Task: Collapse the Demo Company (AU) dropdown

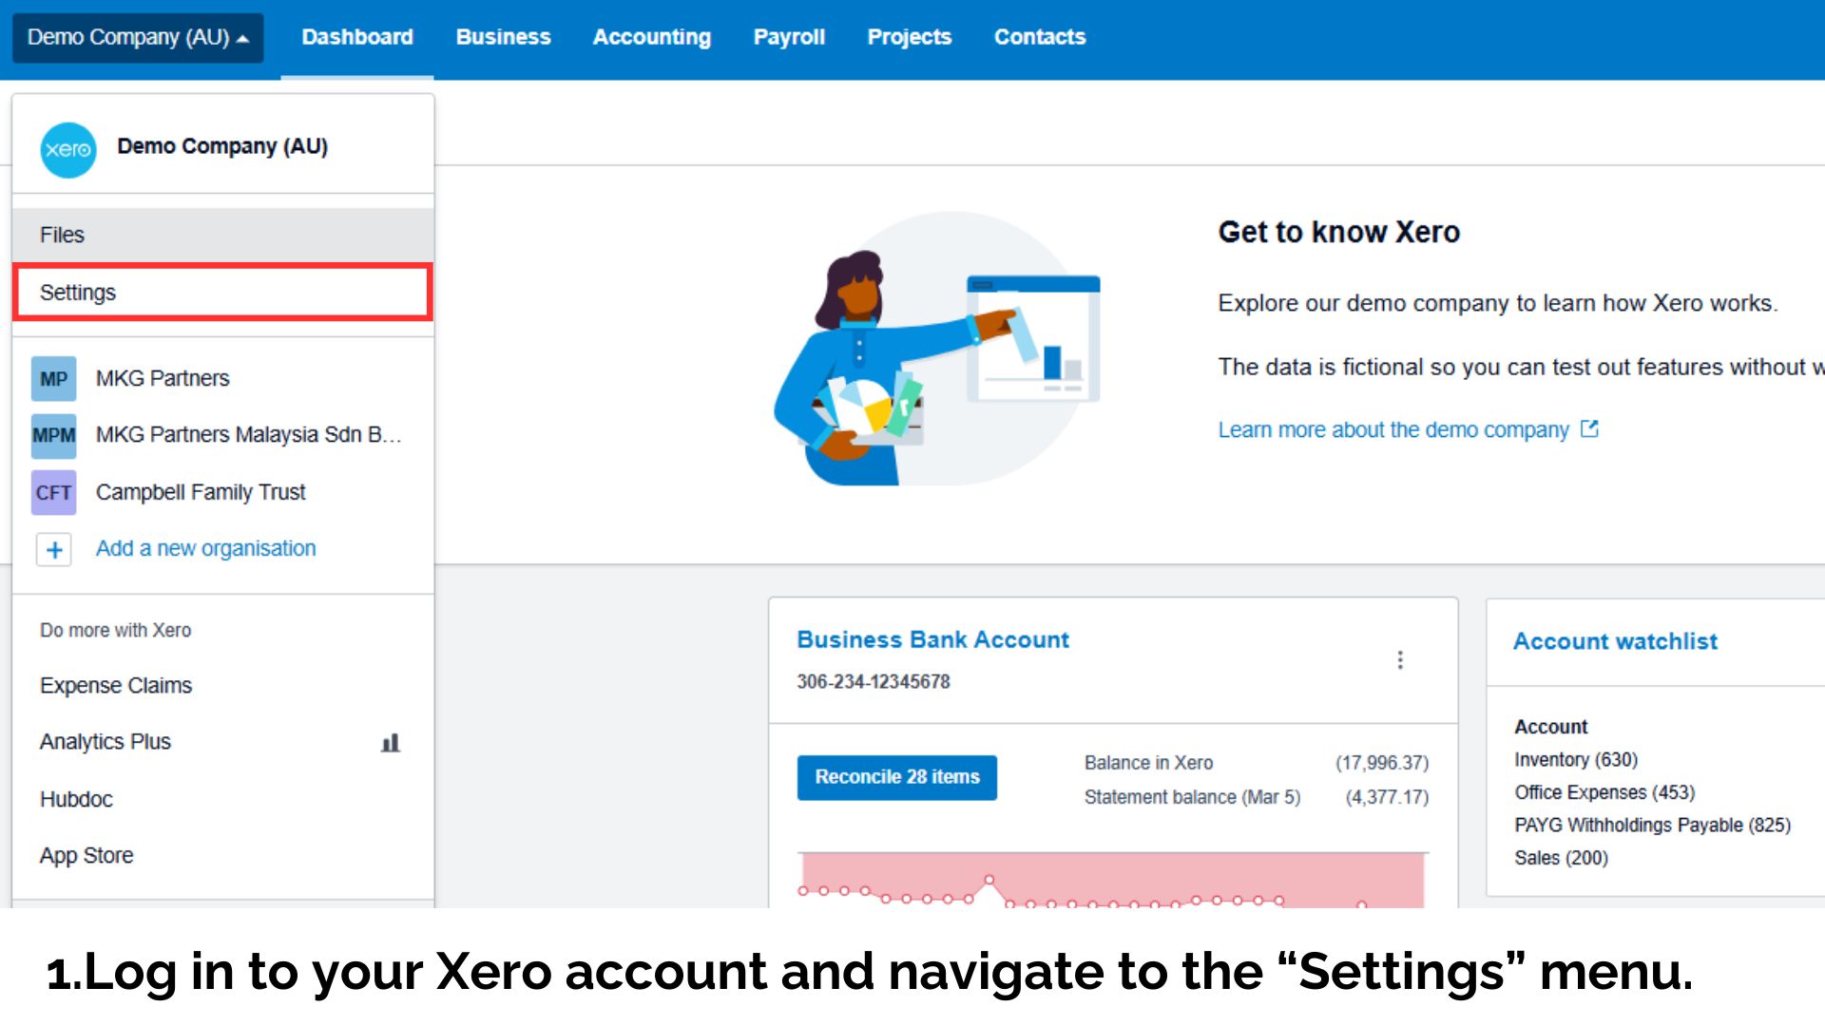Action: coord(138,38)
